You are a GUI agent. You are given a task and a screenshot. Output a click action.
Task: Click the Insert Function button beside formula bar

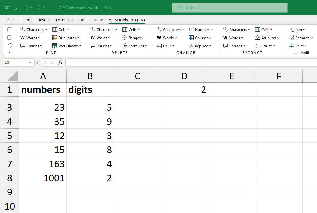click(x=60, y=62)
